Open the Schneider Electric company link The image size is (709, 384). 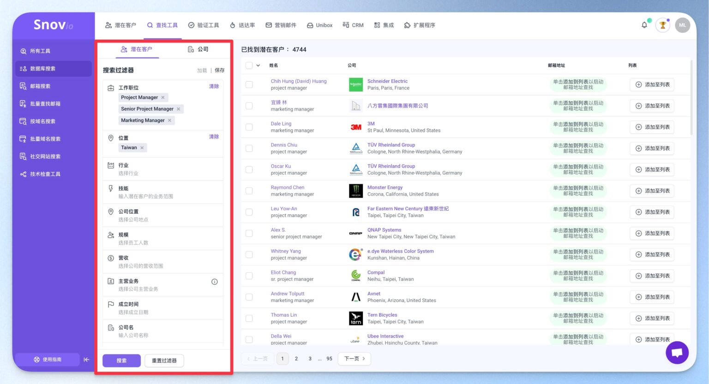[x=387, y=81]
